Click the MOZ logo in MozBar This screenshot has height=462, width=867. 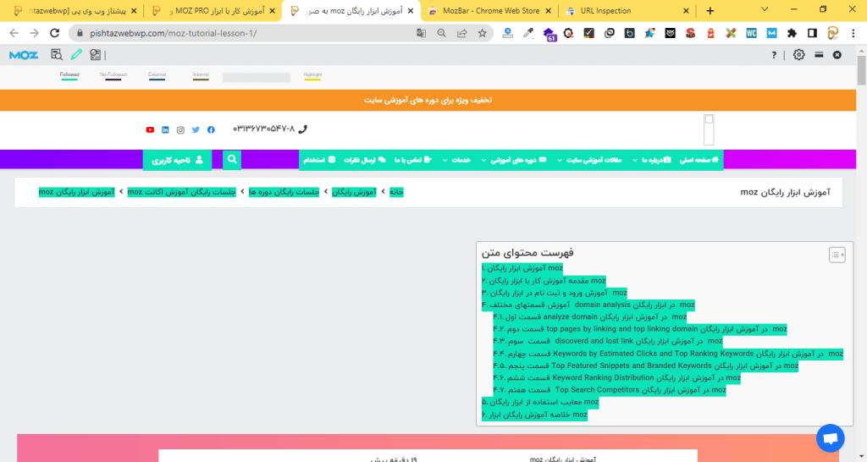24,55
